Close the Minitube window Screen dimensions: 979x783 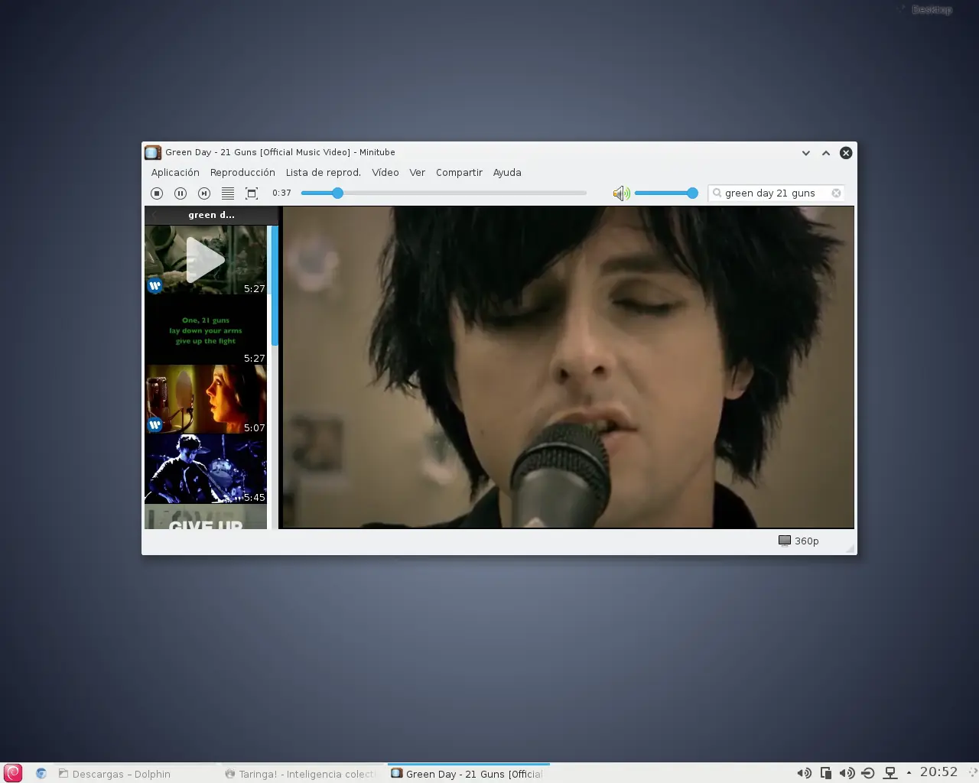click(846, 153)
